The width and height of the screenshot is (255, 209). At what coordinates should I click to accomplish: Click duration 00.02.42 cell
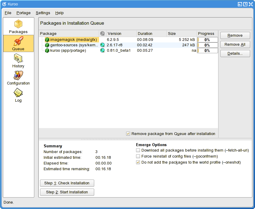click(x=145, y=45)
